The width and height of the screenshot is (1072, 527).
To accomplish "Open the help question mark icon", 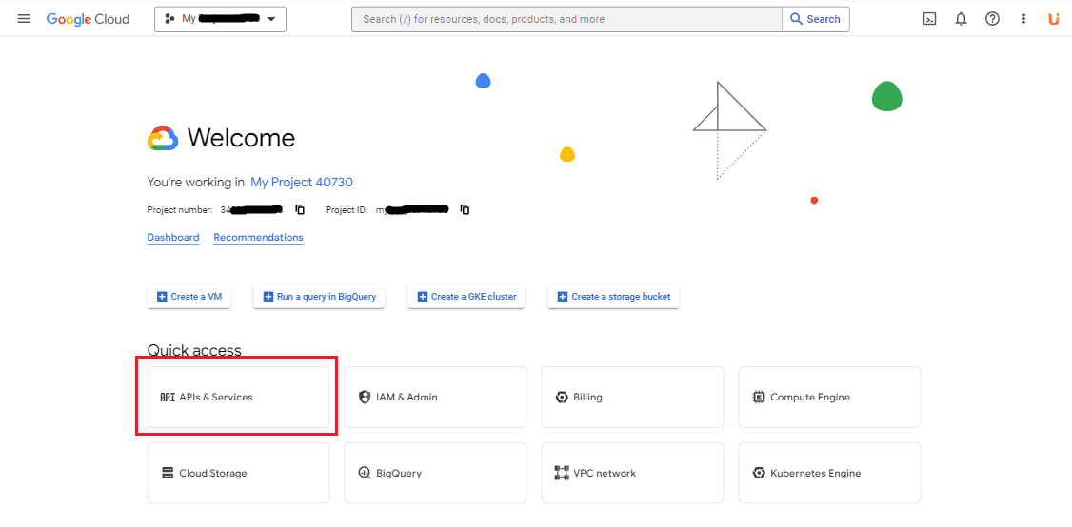I will point(992,19).
